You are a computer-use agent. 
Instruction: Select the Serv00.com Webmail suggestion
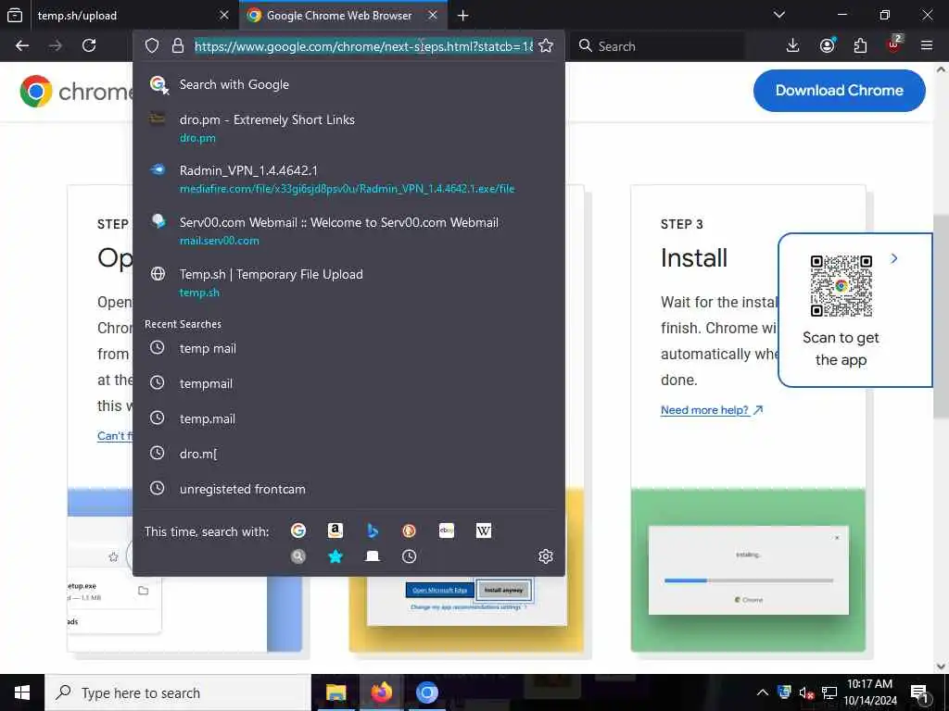[348, 231]
